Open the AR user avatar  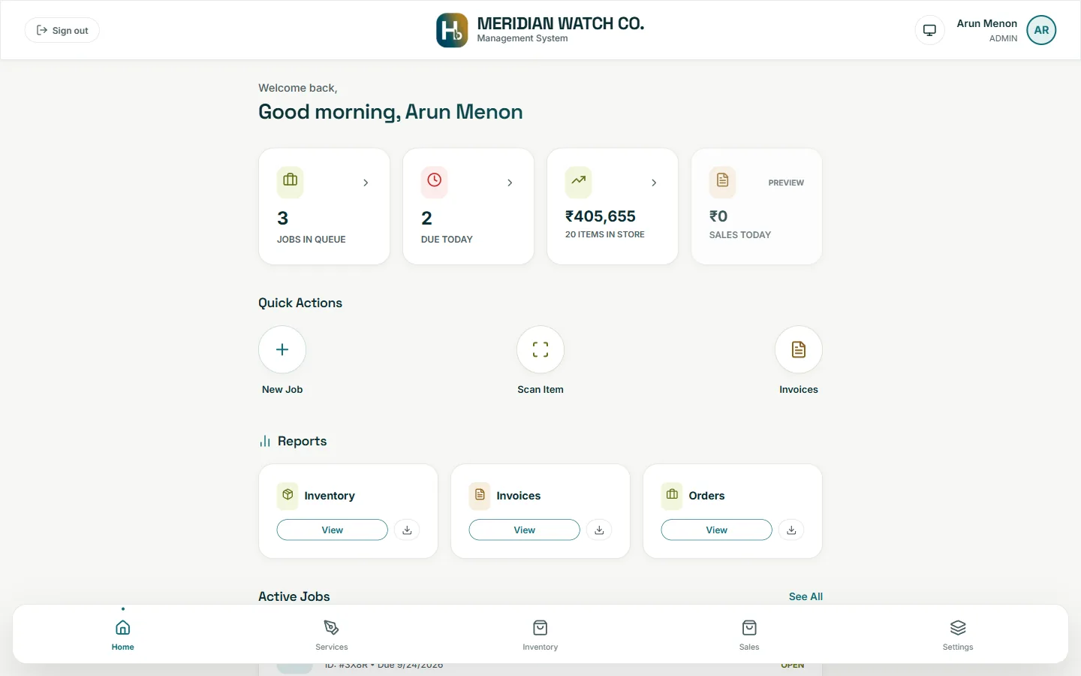coord(1041,30)
